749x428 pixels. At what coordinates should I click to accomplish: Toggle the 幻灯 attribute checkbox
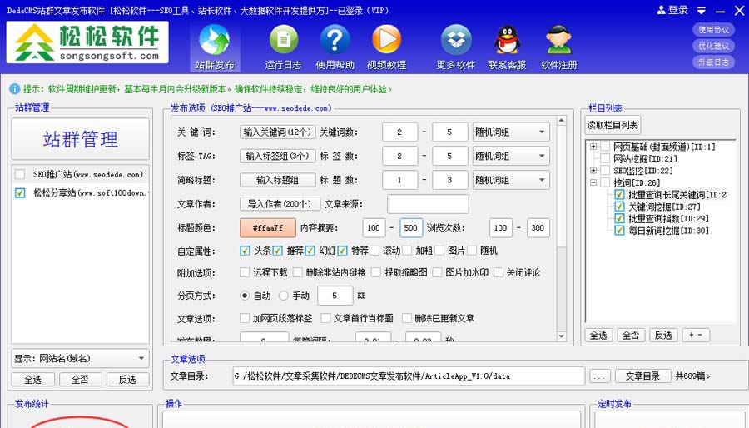310,251
